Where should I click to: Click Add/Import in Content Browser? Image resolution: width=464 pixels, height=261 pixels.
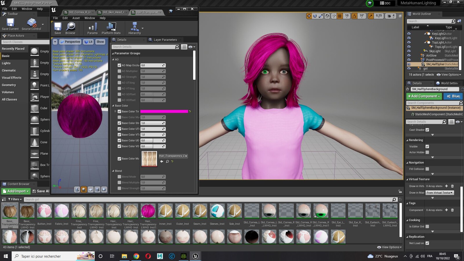16,191
